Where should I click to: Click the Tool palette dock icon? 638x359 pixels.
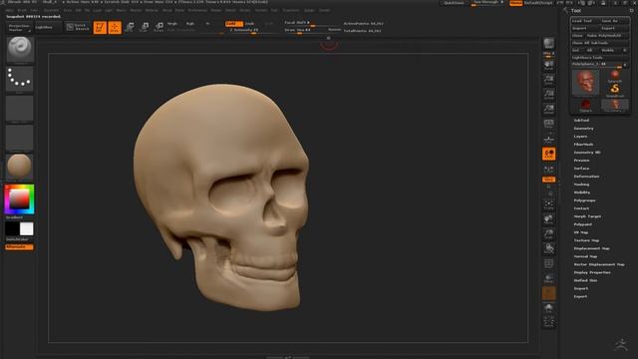point(631,11)
